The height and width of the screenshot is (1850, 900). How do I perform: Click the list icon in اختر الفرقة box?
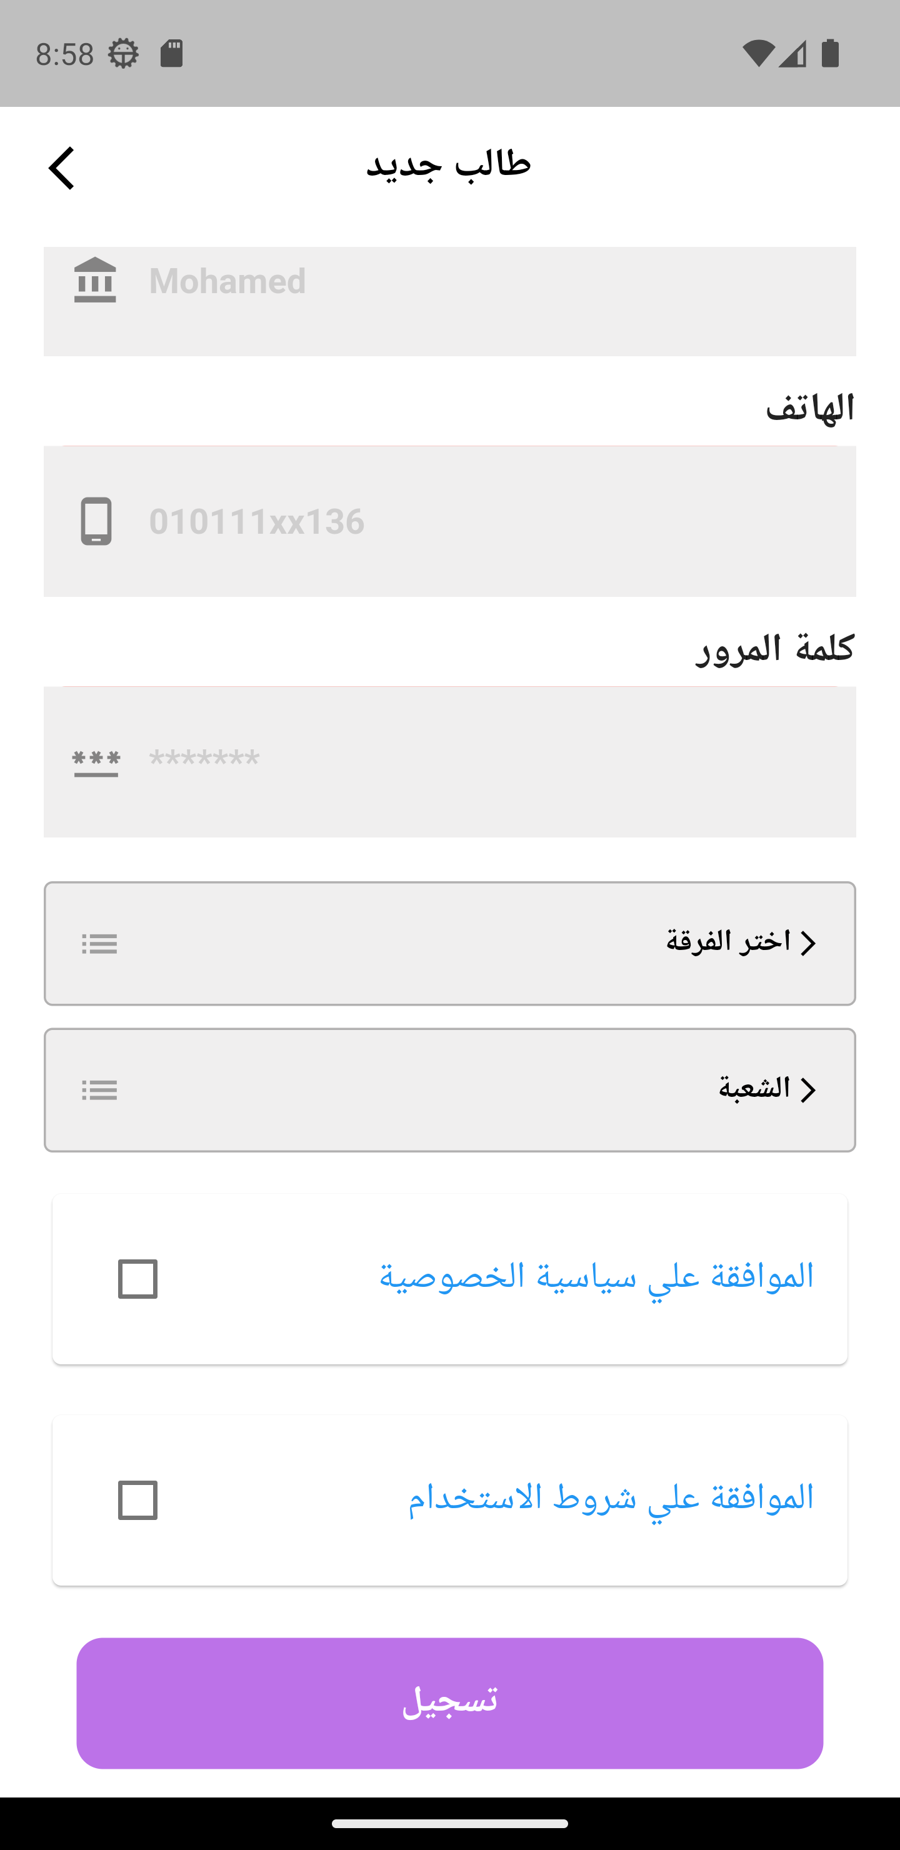[99, 944]
